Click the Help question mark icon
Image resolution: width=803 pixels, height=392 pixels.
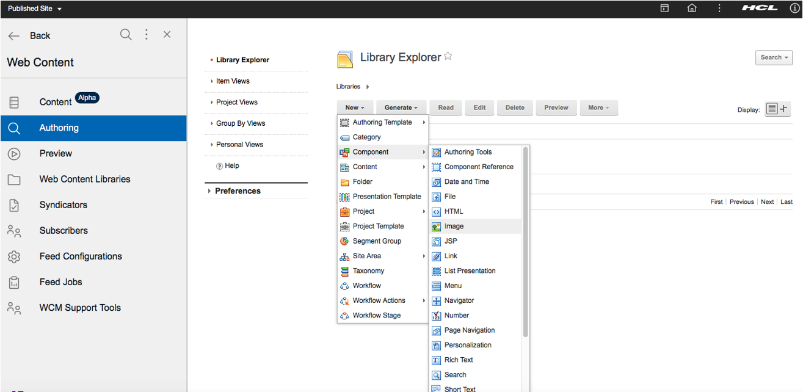tap(219, 166)
